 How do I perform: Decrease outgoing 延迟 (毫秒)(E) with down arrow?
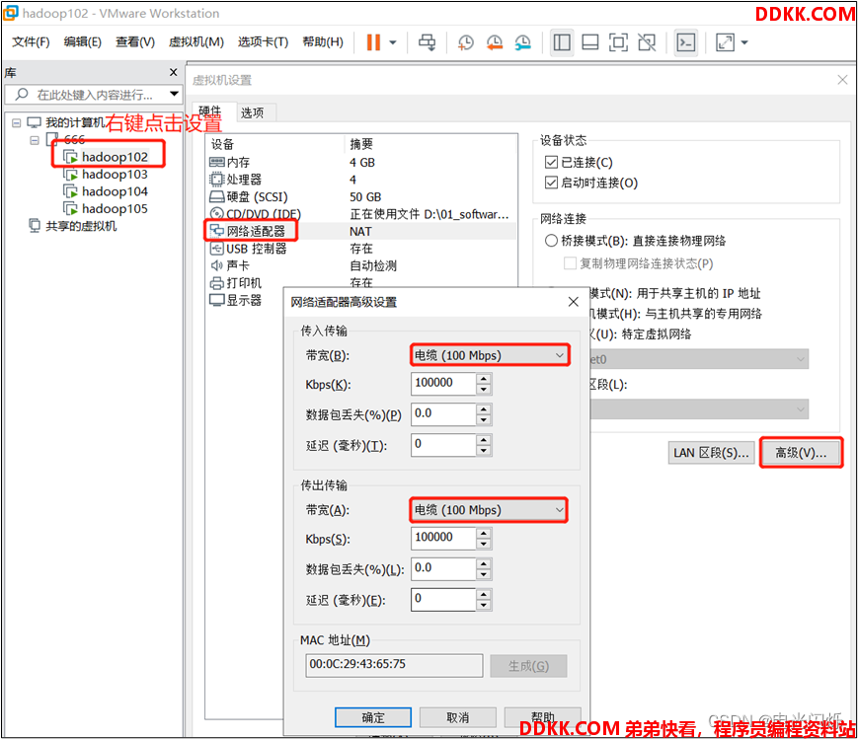[x=483, y=605]
